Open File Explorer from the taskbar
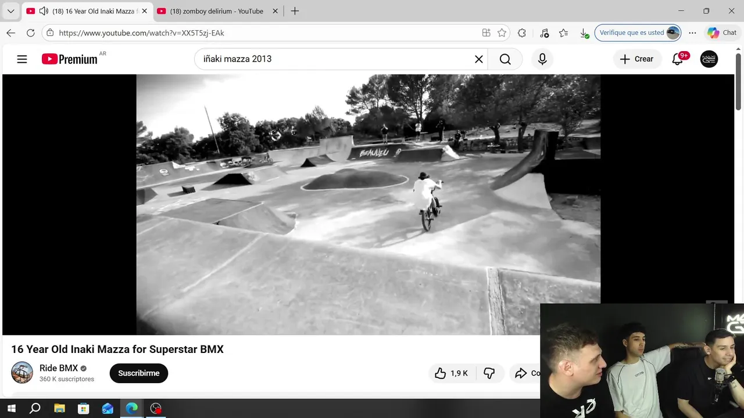Viewport: 744px width, 418px height. (59, 409)
